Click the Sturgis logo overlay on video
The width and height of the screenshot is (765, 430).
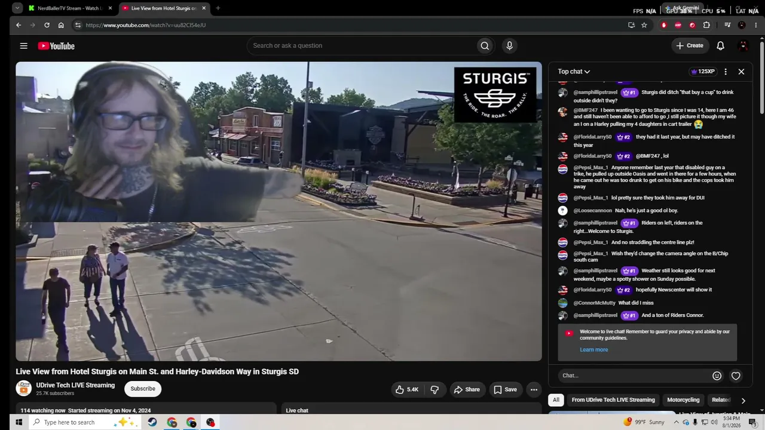(495, 94)
